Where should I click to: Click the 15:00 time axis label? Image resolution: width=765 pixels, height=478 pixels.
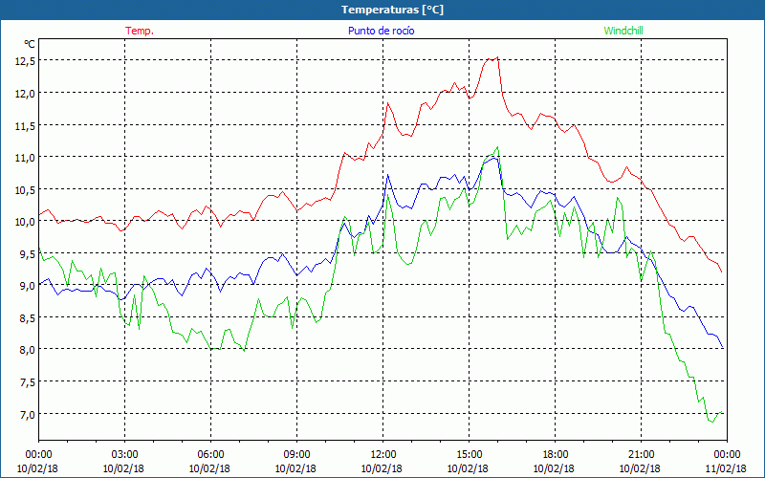pyautogui.click(x=469, y=454)
